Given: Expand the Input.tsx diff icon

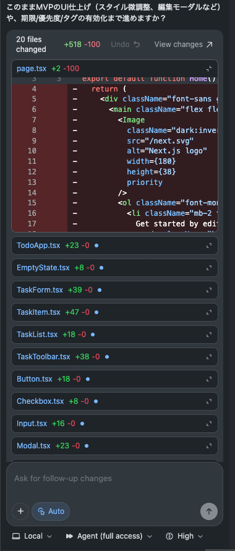Looking at the screenshot, I should point(209,424).
